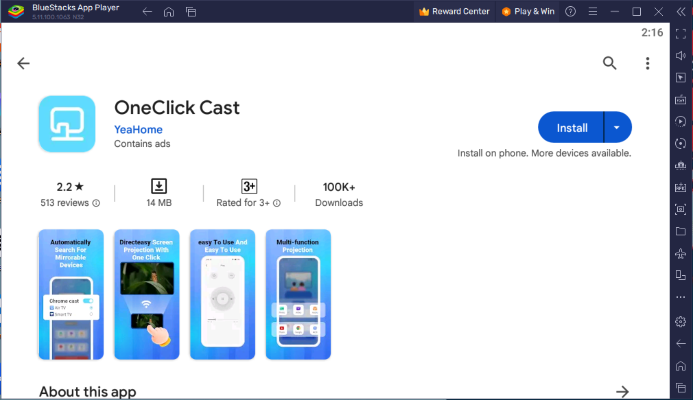Expand About this app with the arrow
The image size is (693, 400).
(x=622, y=392)
